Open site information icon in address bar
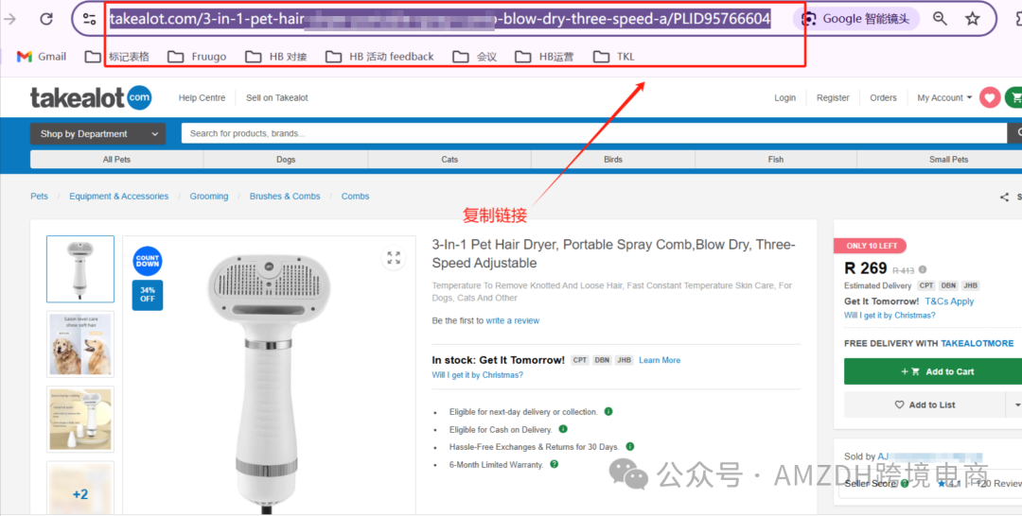1022x516 pixels. click(89, 19)
